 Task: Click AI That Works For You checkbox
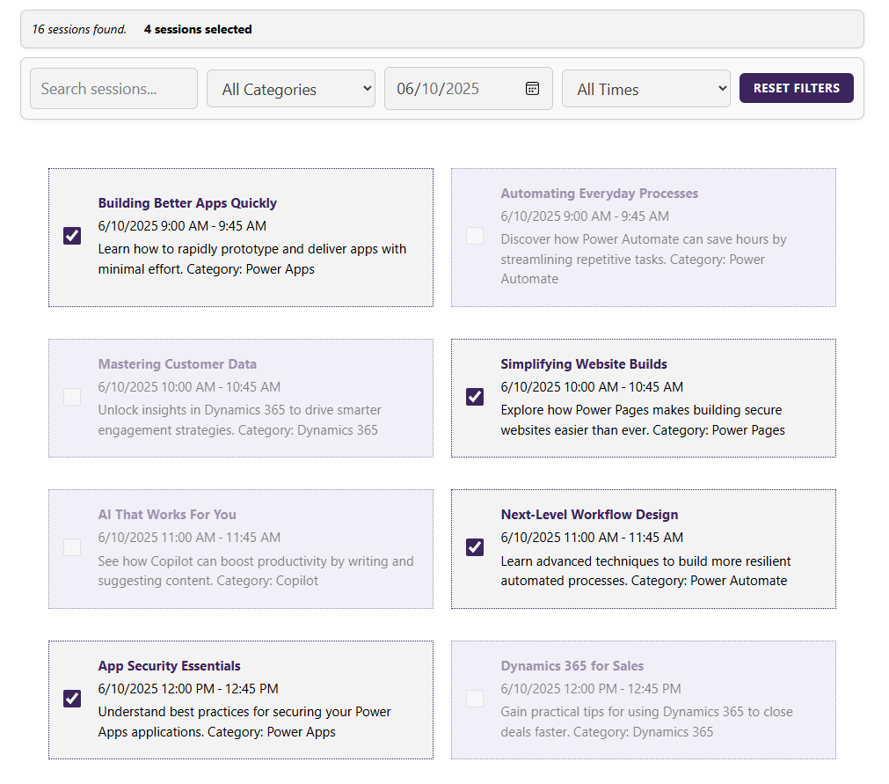[72, 547]
